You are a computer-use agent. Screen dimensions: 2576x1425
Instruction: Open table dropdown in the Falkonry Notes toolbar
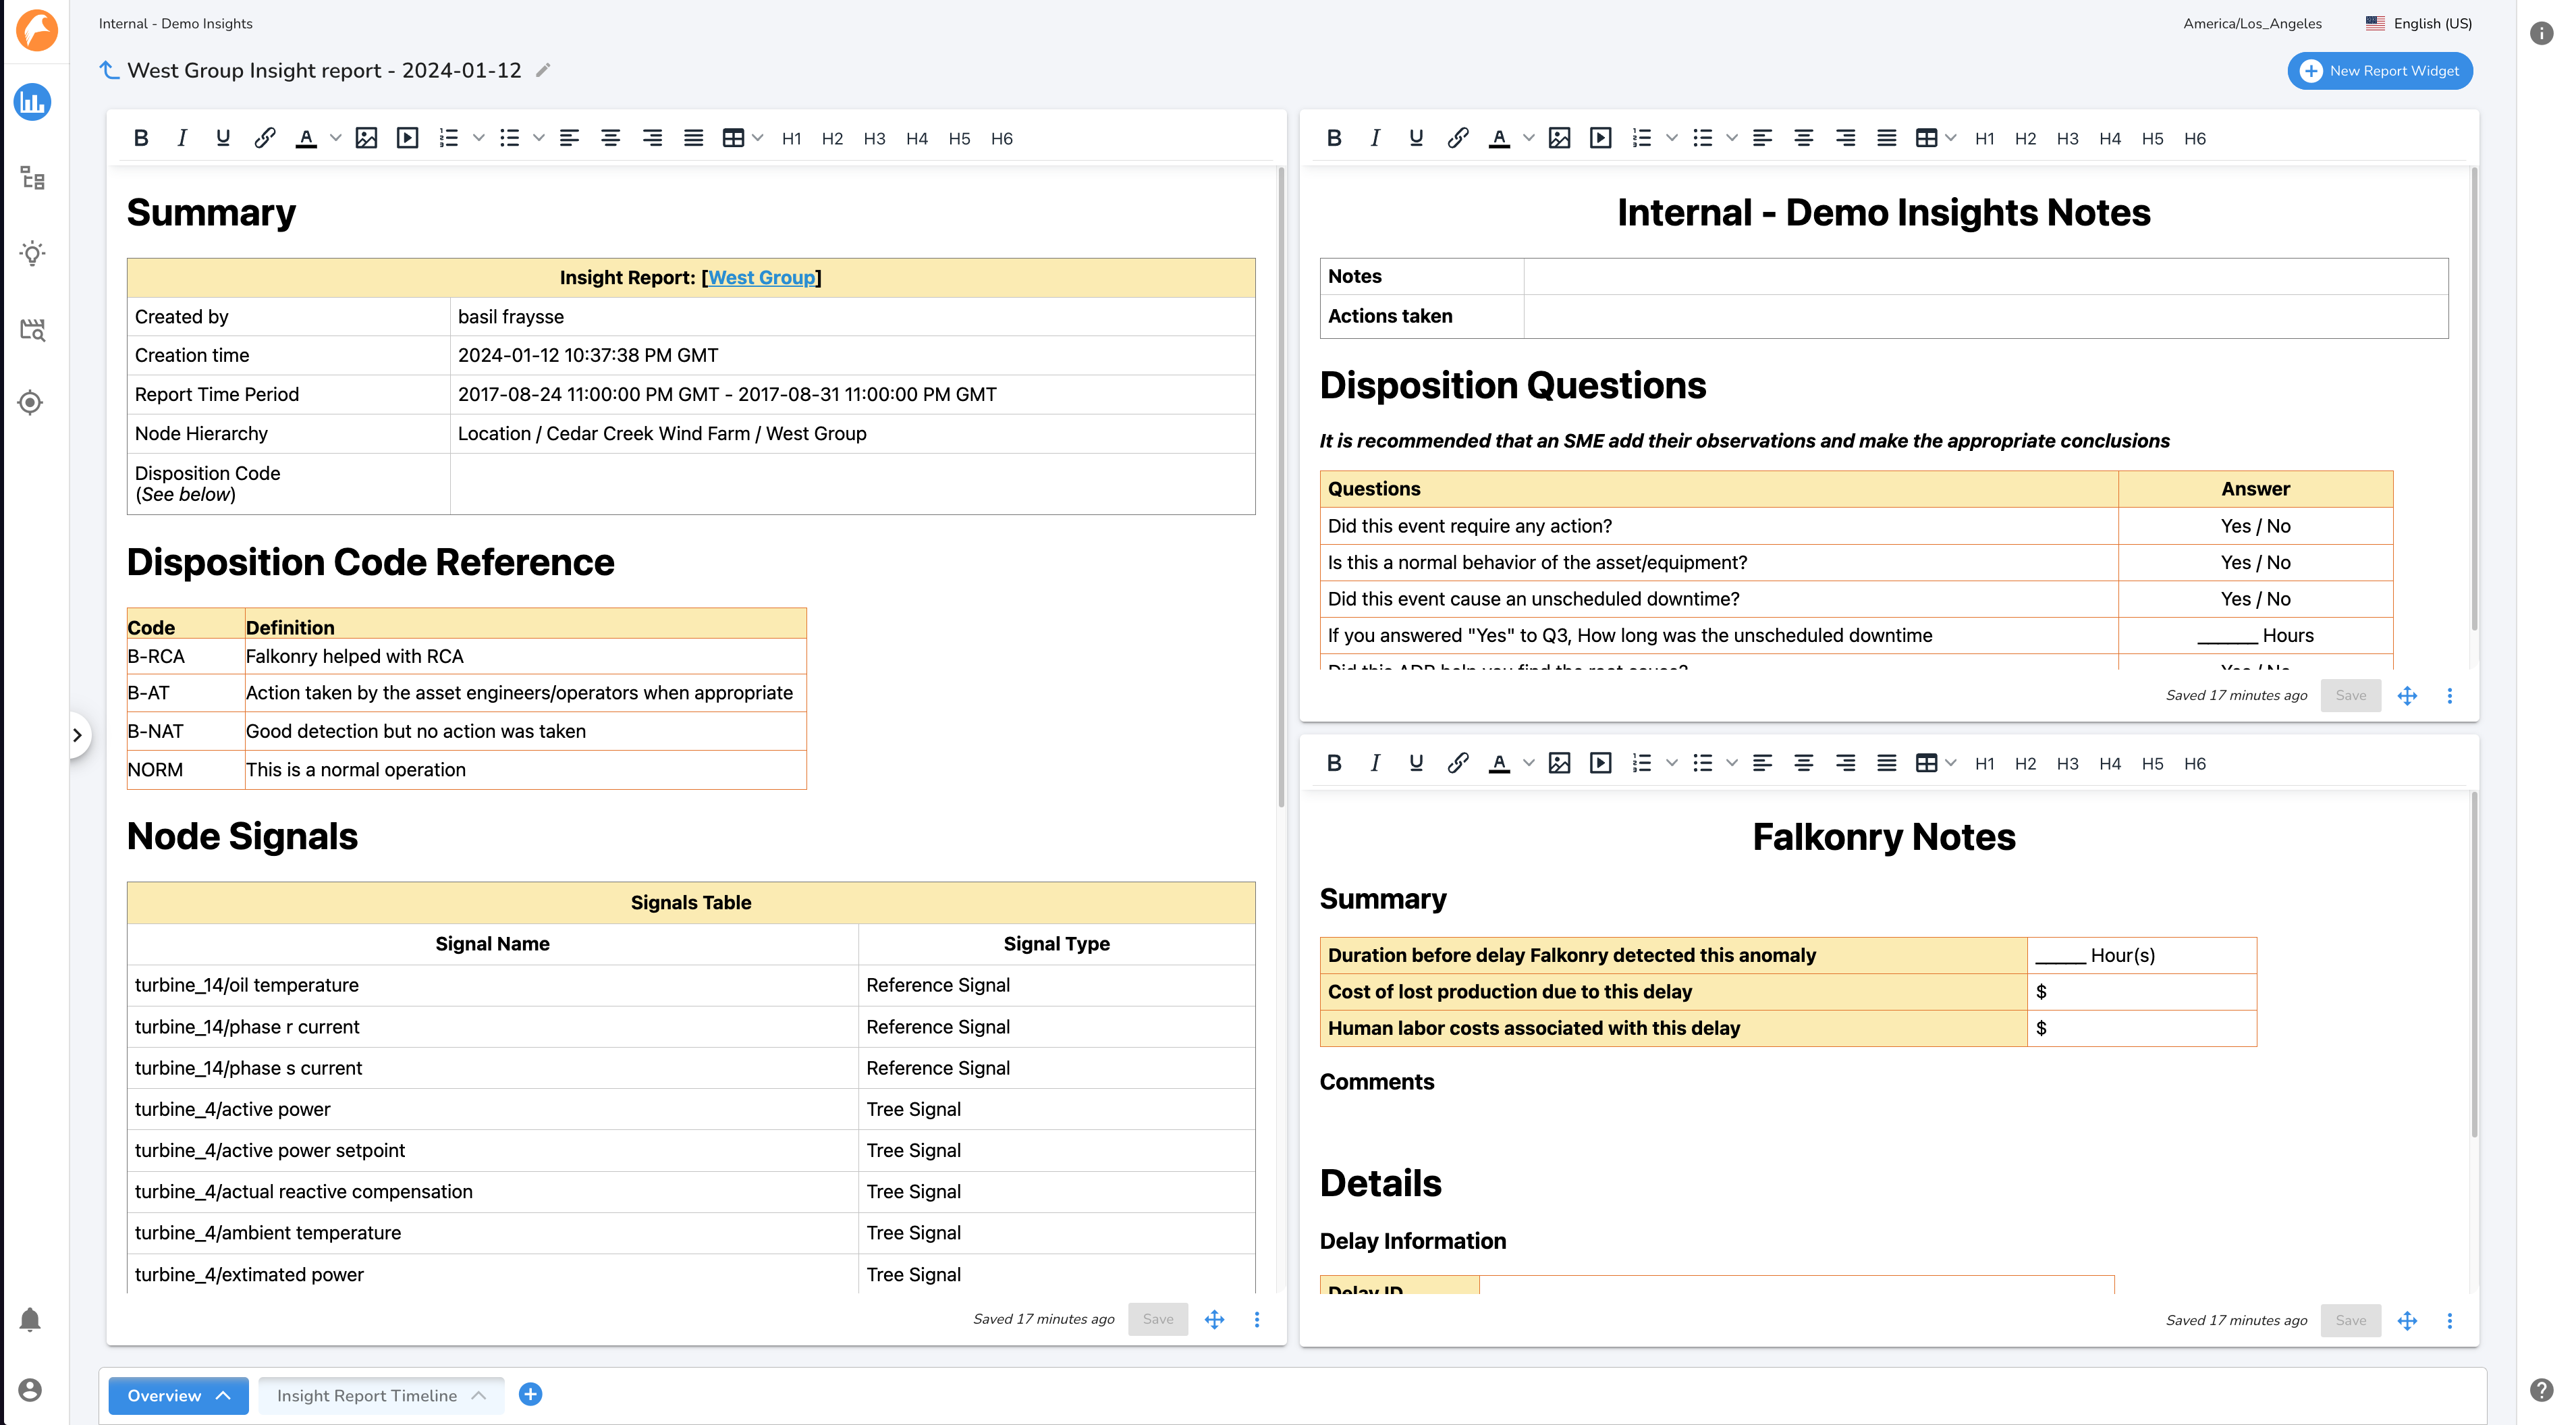point(1950,763)
